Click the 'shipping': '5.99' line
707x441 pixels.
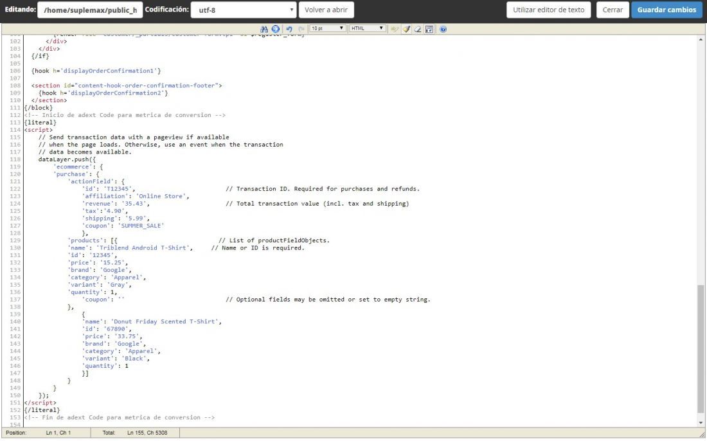[116, 218]
